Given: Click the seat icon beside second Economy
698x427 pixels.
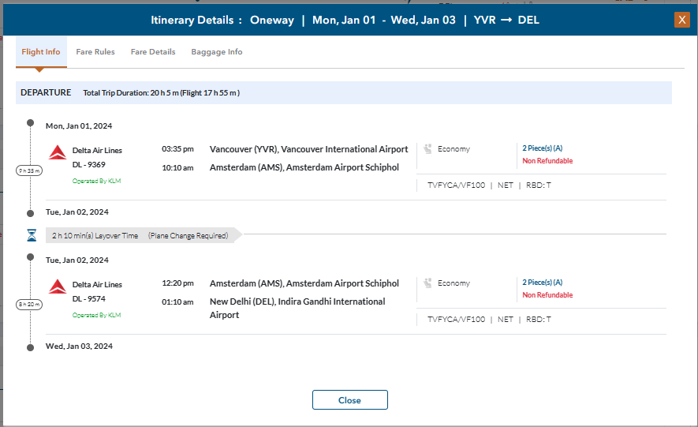Looking at the screenshot, I should pyautogui.click(x=427, y=283).
